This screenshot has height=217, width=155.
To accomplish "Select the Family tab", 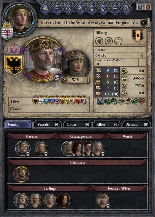I will pos(18,124).
